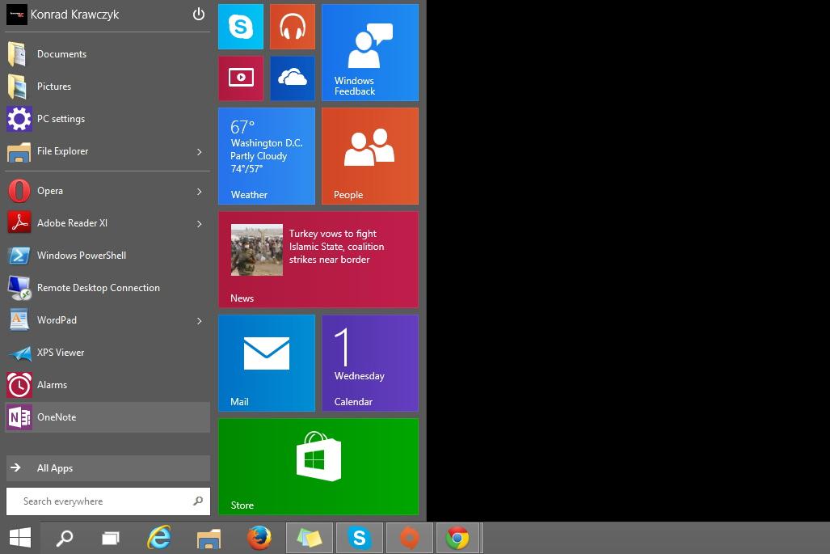Open Task View on the taskbar
The image size is (830, 554).
tap(111, 538)
